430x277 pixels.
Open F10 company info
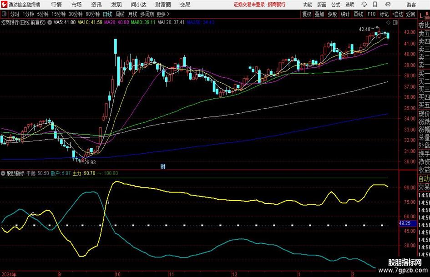tap(371, 14)
